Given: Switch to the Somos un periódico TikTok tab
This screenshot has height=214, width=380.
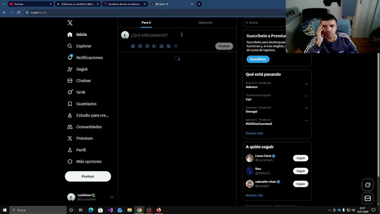Looking at the screenshot, I should [78, 4].
